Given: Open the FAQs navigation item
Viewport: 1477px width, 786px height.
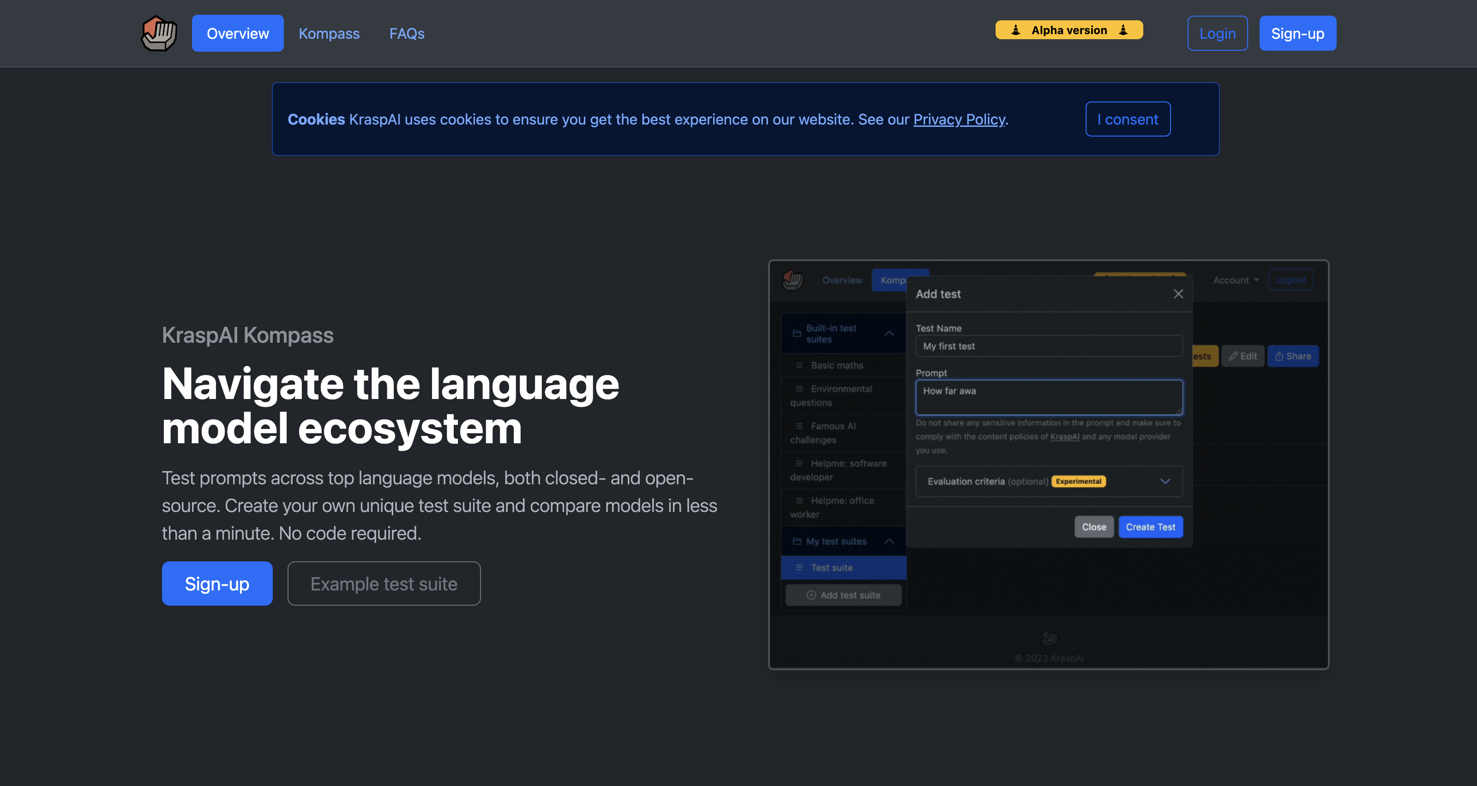Looking at the screenshot, I should click(x=407, y=33).
